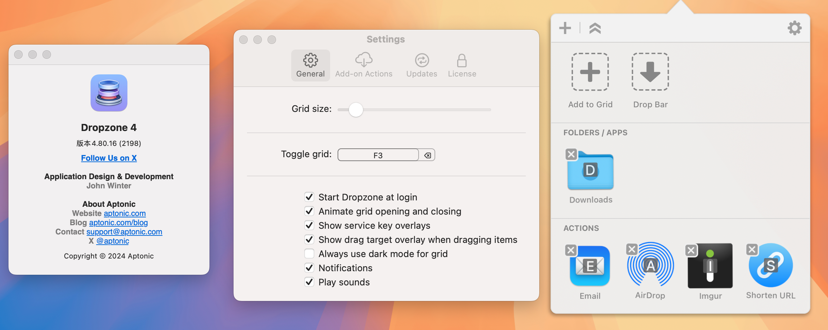828x330 pixels.
Task: Switch to the Add-on Actions tab
Action: (x=364, y=66)
